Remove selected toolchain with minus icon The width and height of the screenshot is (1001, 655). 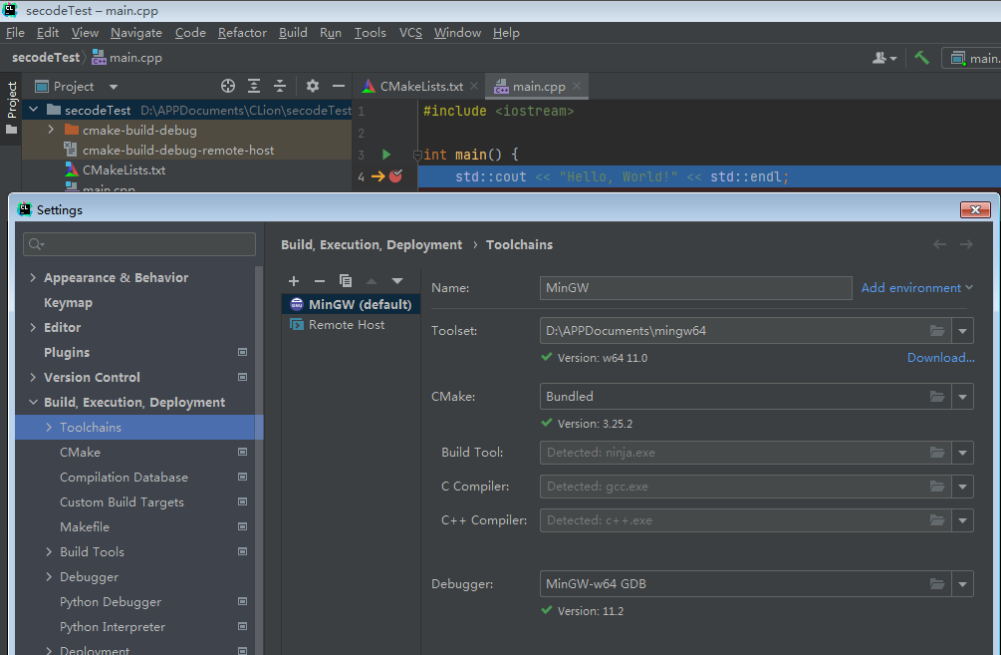(x=320, y=281)
